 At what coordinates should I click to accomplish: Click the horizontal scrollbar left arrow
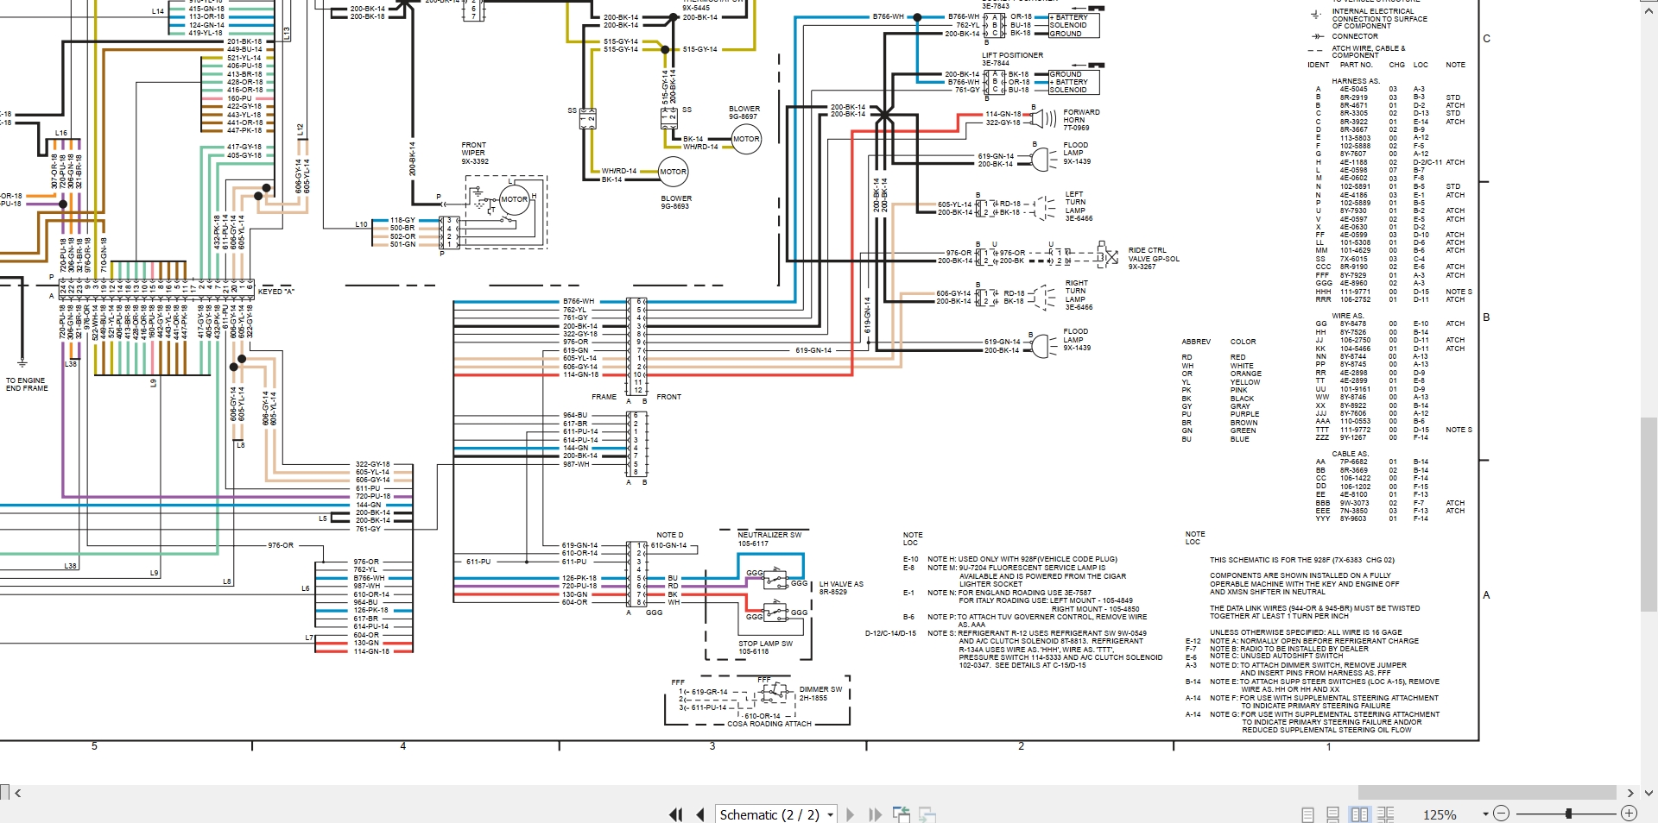18,793
